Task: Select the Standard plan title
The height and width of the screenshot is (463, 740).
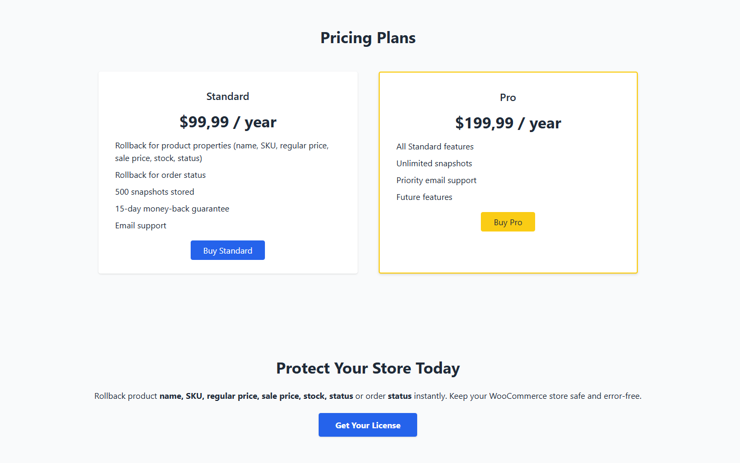Action: [x=228, y=96]
